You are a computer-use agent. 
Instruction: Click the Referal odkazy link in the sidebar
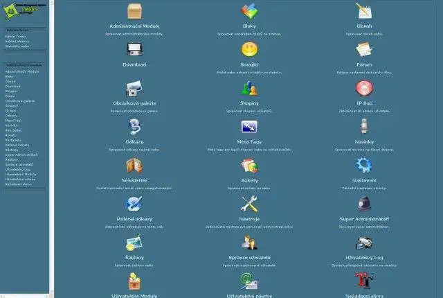17,145
